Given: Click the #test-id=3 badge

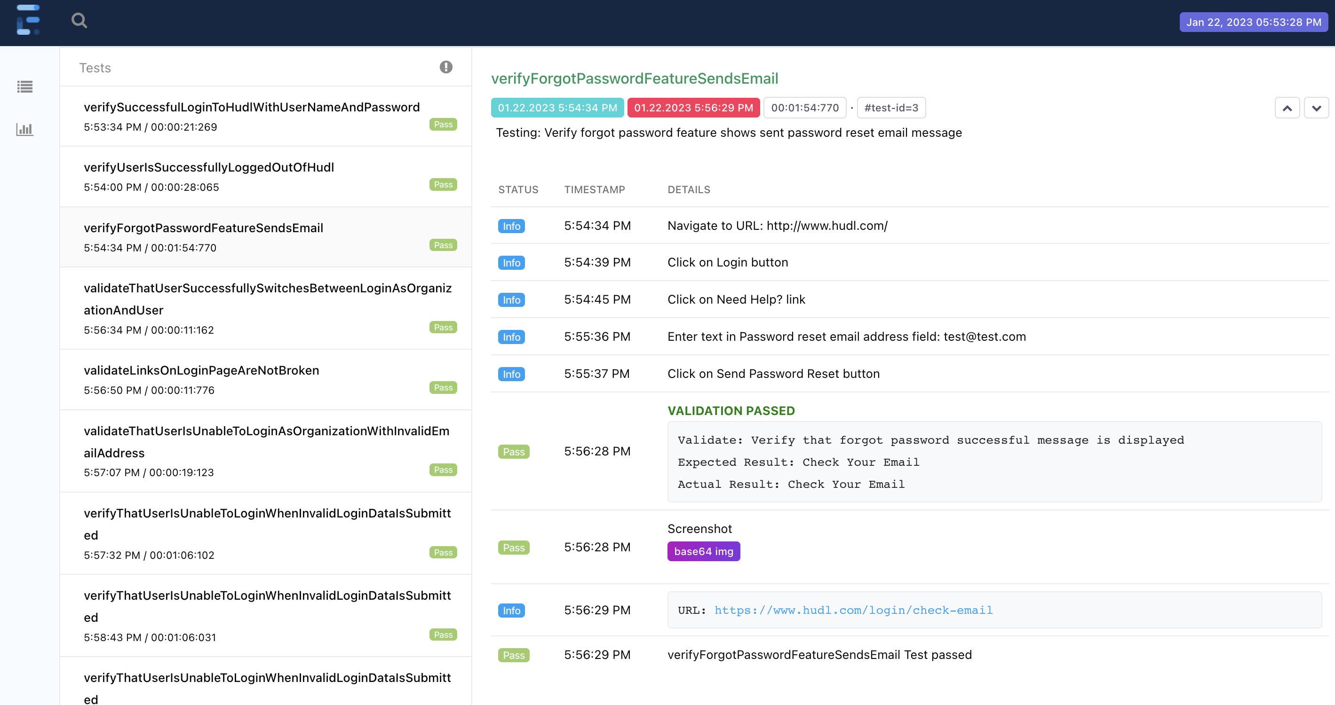Looking at the screenshot, I should [x=891, y=108].
